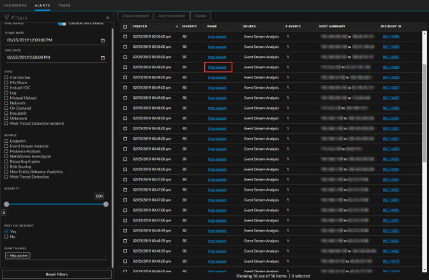Toggle the Custom Date Range switch
This screenshot has width=429, height=280.
[x=62, y=23]
